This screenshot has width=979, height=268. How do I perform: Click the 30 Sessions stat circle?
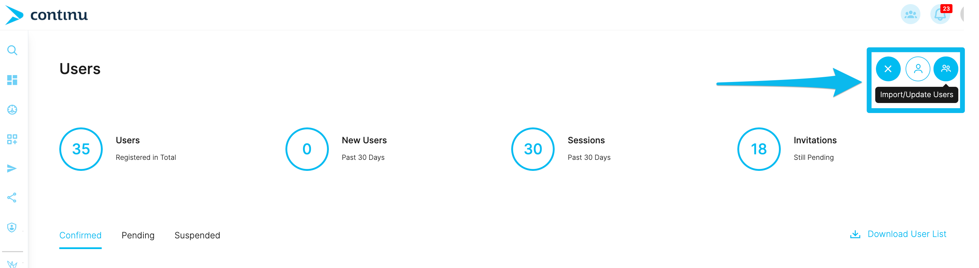pos(533,149)
